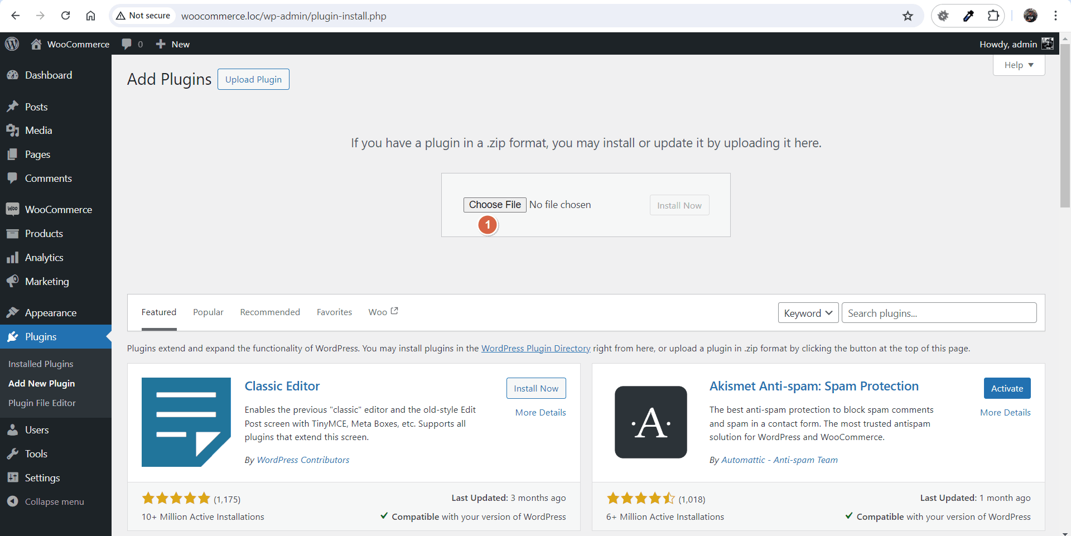The height and width of the screenshot is (536, 1071).
Task: Open the browser three-dot menu
Action: point(1055,16)
